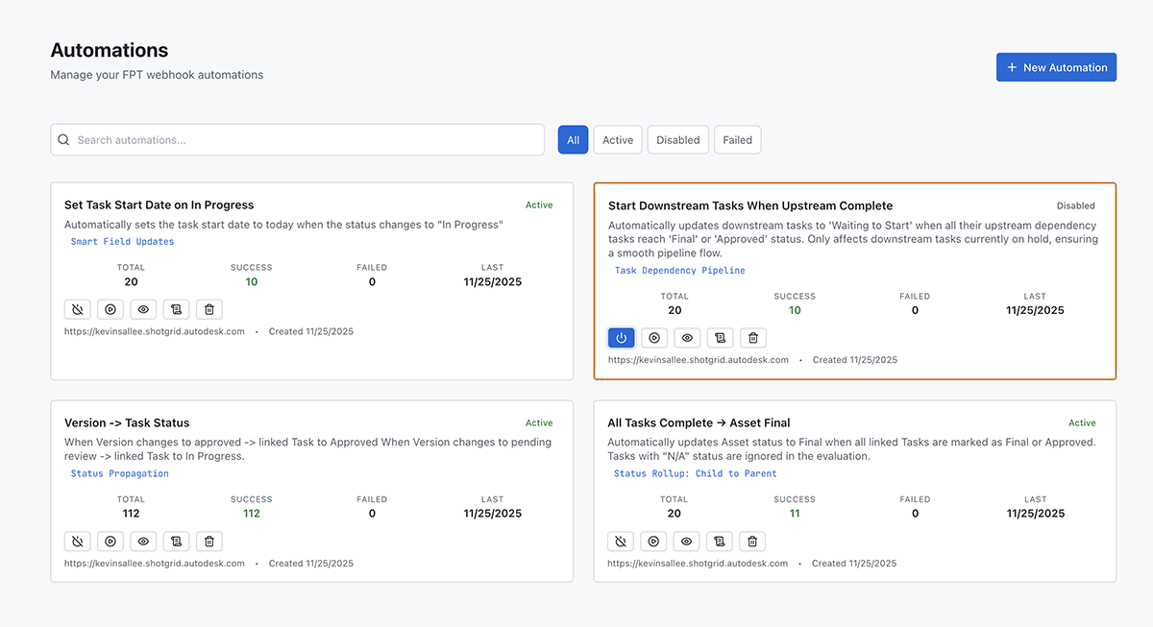View details of All Tasks Complete automation
The width and height of the screenshot is (1153, 627).
[x=687, y=542]
